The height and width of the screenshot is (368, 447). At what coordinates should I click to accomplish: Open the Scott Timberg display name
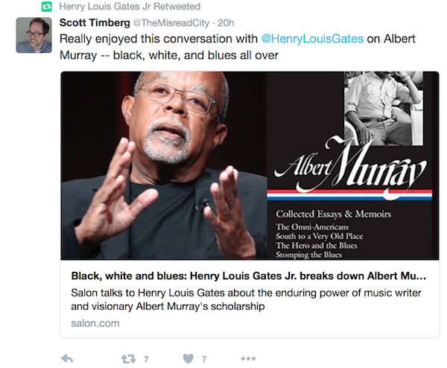pyautogui.click(x=95, y=23)
